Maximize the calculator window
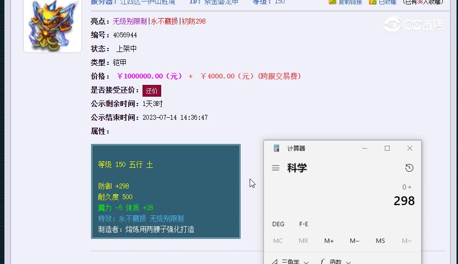Viewport: 458px width, 264px height. (x=387, y=148)
